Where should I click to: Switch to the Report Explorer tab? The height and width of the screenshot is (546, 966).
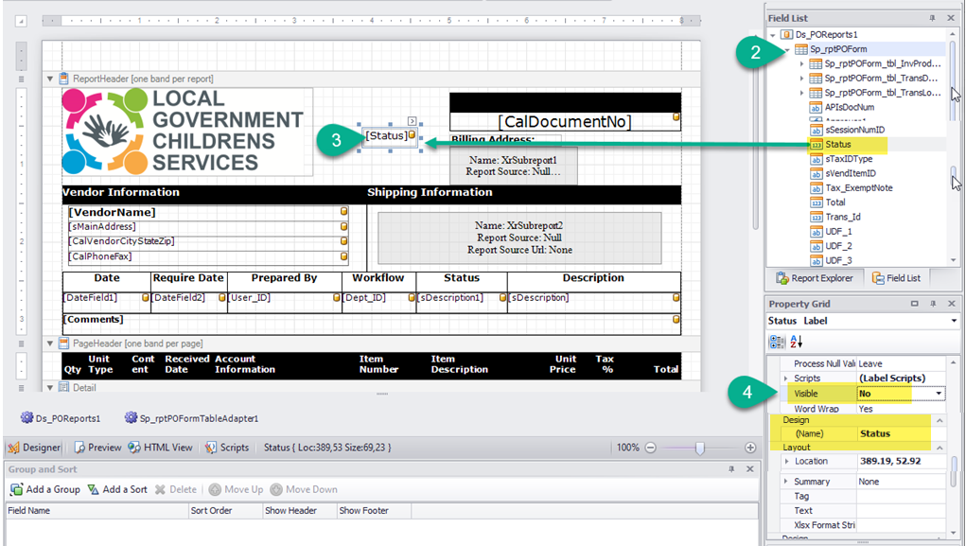coord(814,278)
